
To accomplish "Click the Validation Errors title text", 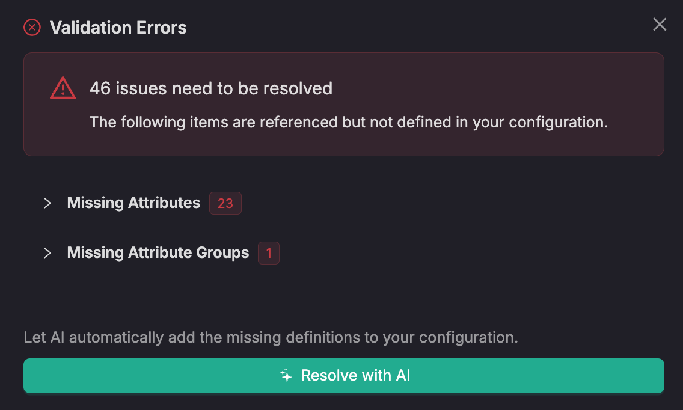I will (x=118, y=28).
